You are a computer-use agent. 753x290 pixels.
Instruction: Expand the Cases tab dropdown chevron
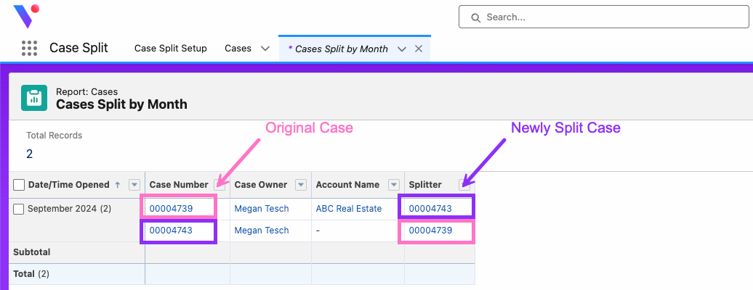(x=265, y=49)
